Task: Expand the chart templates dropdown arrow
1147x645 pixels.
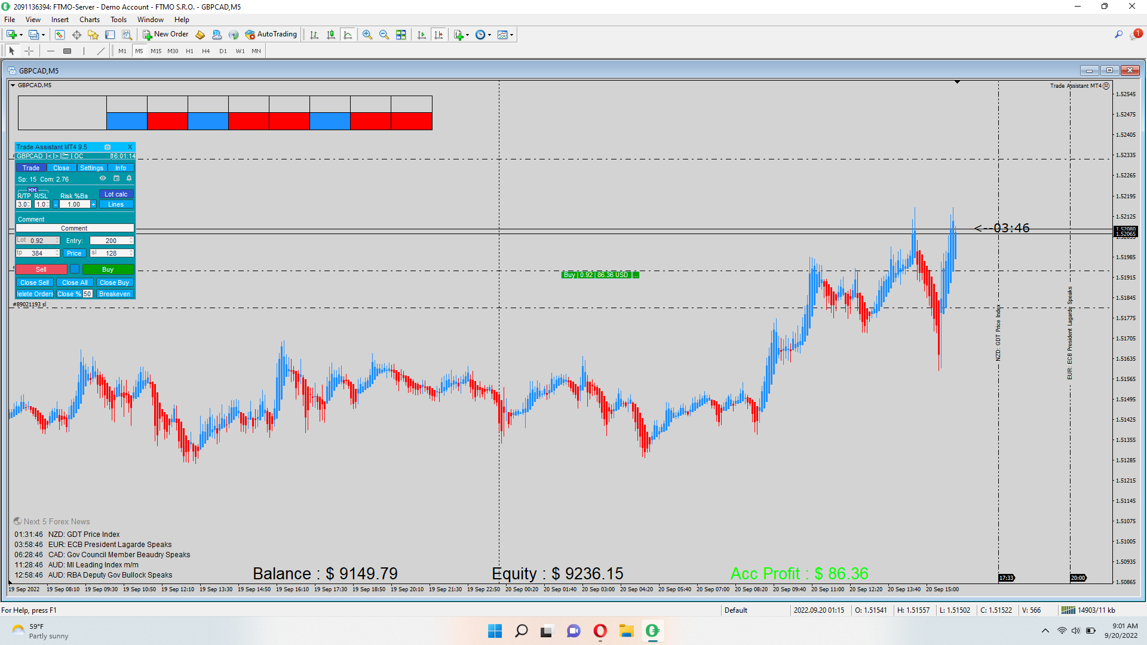Action: [512, 35]
